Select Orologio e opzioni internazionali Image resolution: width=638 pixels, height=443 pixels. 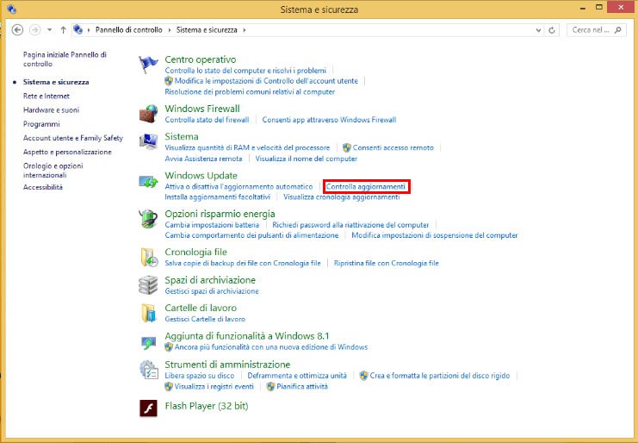click(53, 170)
